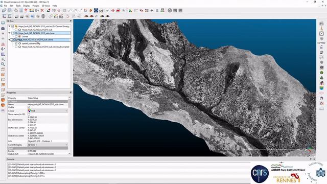Click the last Subsampling Timing console line
Viewport: 327px width, 184px height.
click(x=26, y=176)
